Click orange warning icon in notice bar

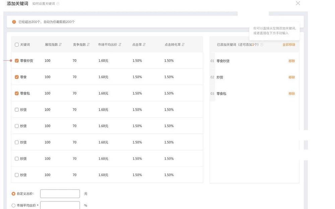(x=14, y=22)
